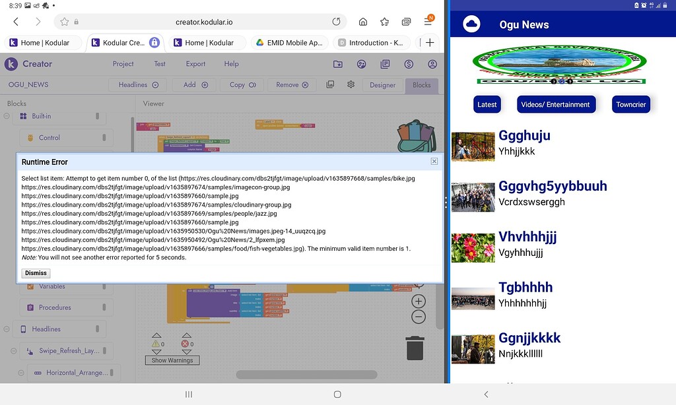The image size is (676, 405).
Task: Open the browser home page icon
Action: point(363,22)
